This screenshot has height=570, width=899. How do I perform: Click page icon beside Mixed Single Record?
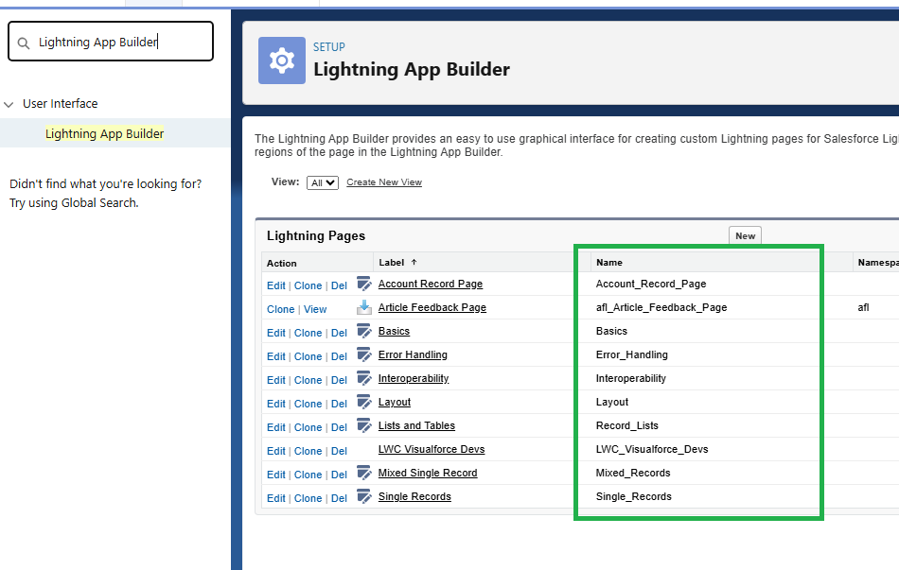pyautogui.click(x=364, y=473)
